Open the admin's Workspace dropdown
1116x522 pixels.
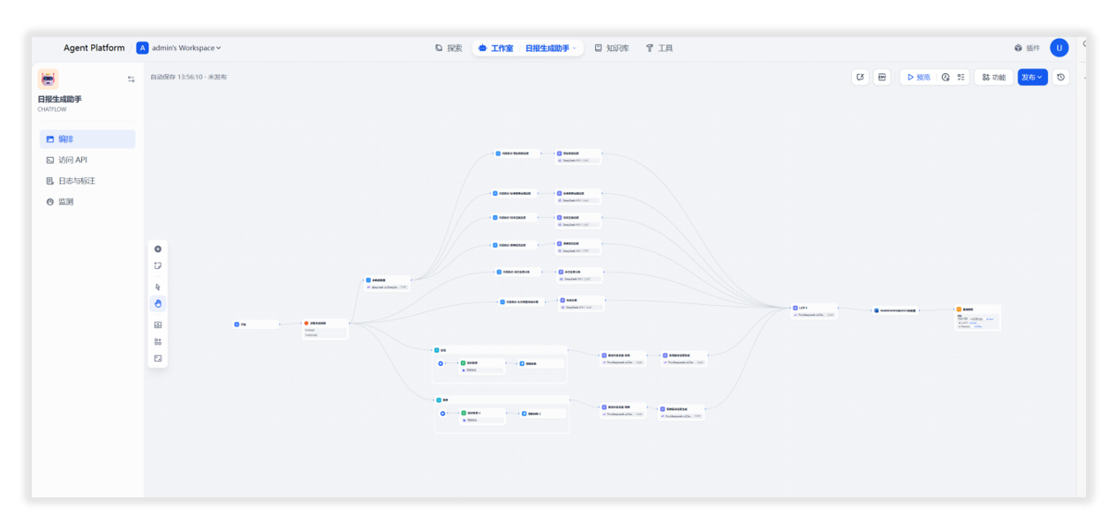[x=179, y=48]
